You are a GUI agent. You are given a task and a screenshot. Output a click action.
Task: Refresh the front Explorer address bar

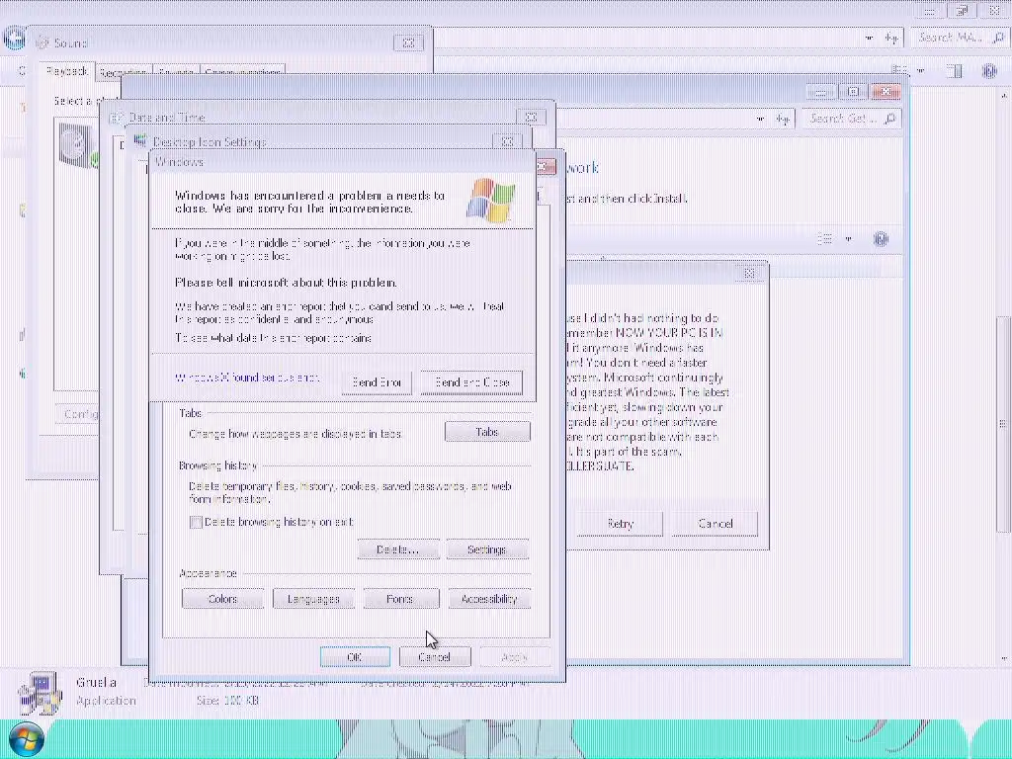point(783,119)
